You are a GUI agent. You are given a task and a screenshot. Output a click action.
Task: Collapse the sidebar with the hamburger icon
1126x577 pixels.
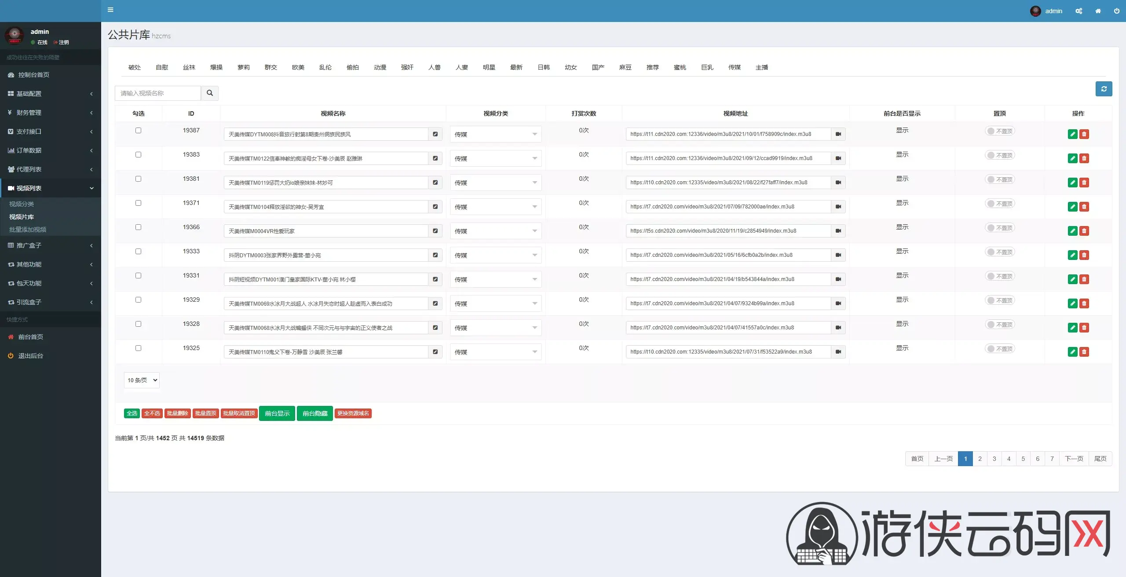click(110, 10)
